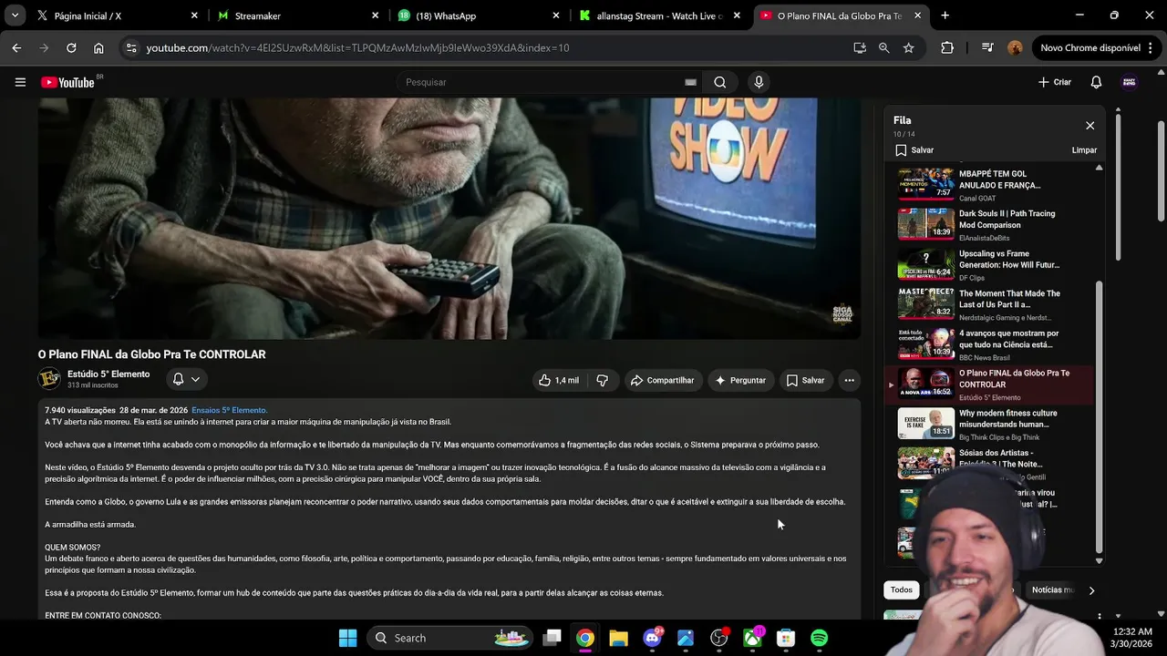View site information icon in the address bar
The image size is (1167, 656).
click(130, 47)
